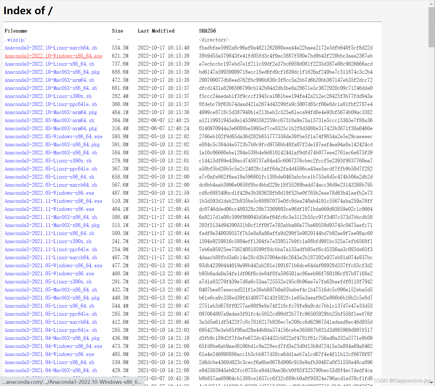Download Anaconda3-2022.10-Linux-x86_64.sh

(49, 64)
